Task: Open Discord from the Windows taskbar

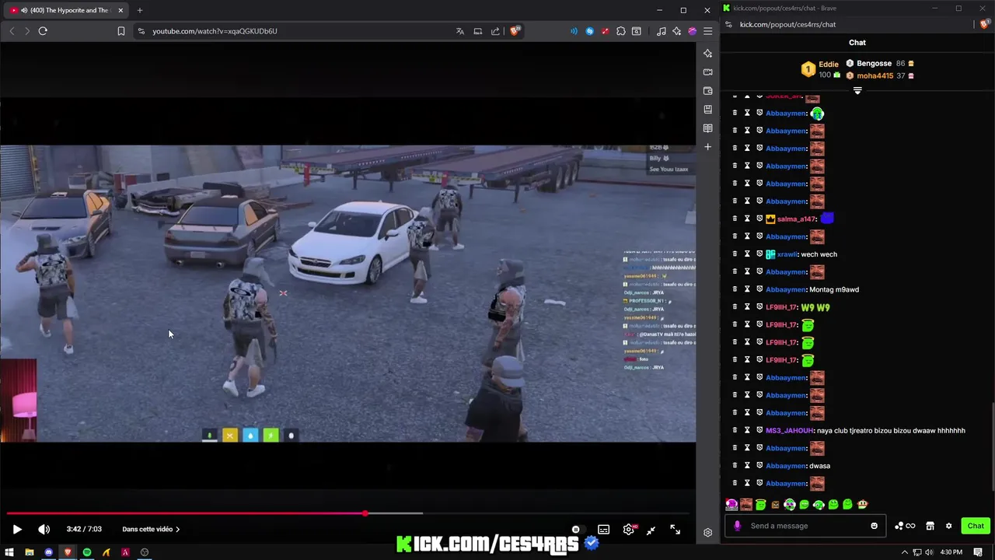Action: point(48,552)
